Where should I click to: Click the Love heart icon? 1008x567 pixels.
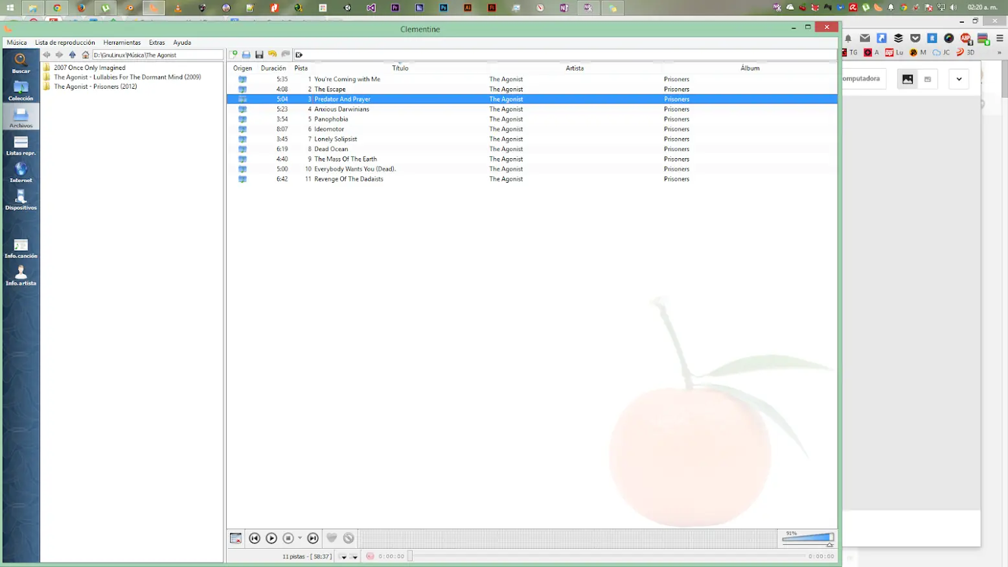click(332, 538)
